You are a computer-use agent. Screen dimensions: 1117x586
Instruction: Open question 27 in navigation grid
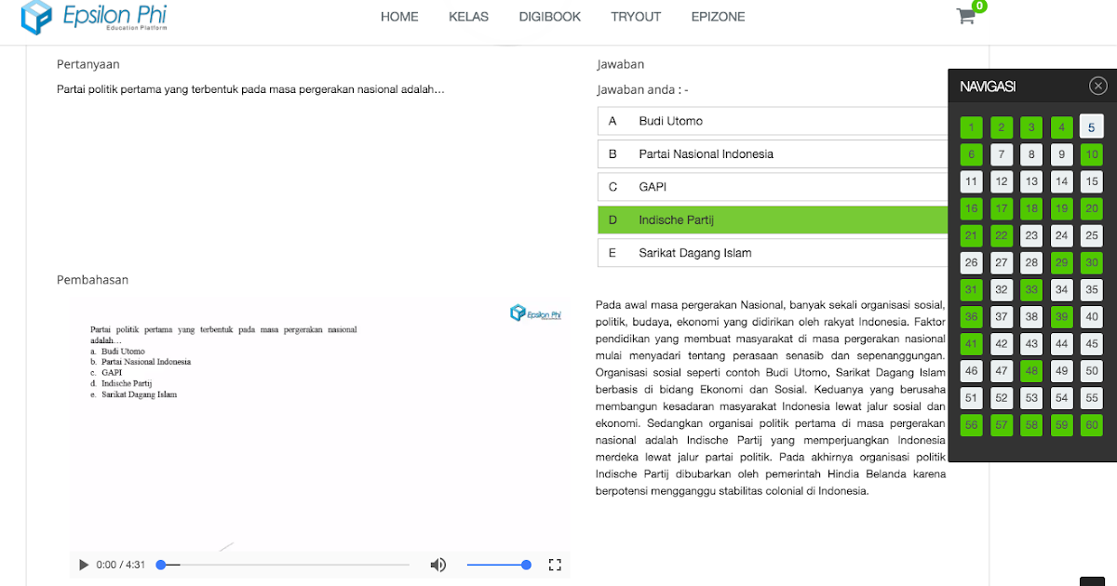coord(1001,262)
